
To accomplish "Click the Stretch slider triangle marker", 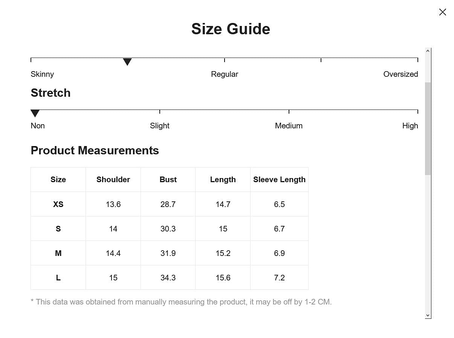I will 35,113.
